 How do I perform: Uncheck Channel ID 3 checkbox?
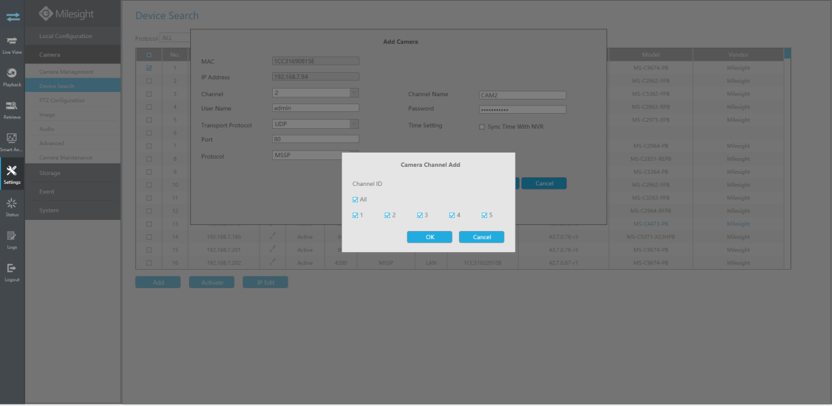pos(419,215)
